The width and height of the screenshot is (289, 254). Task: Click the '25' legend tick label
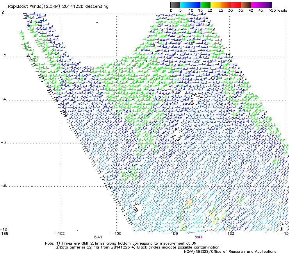(221, 11)
